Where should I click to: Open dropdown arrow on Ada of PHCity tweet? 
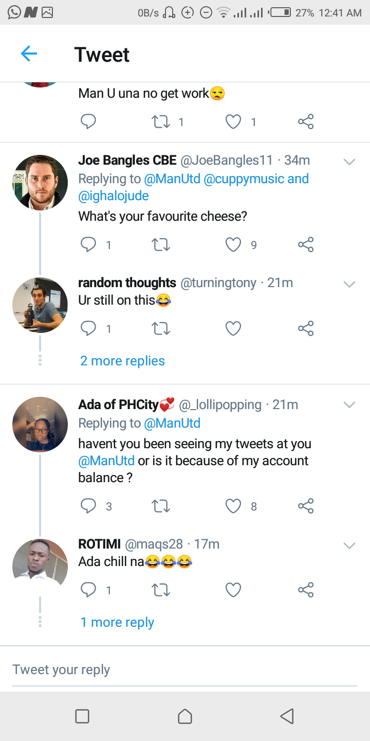[349, 405]
